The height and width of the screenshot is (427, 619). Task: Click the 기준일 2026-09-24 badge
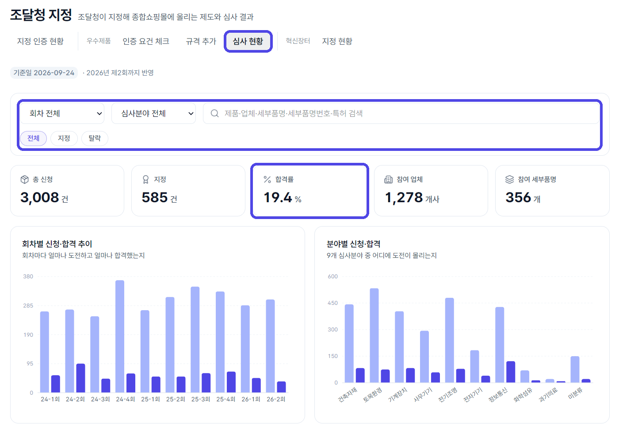[44, 73]
